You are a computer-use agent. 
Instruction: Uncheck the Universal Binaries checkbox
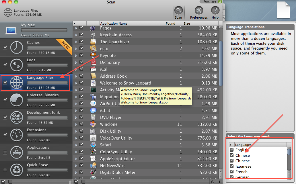5,100
